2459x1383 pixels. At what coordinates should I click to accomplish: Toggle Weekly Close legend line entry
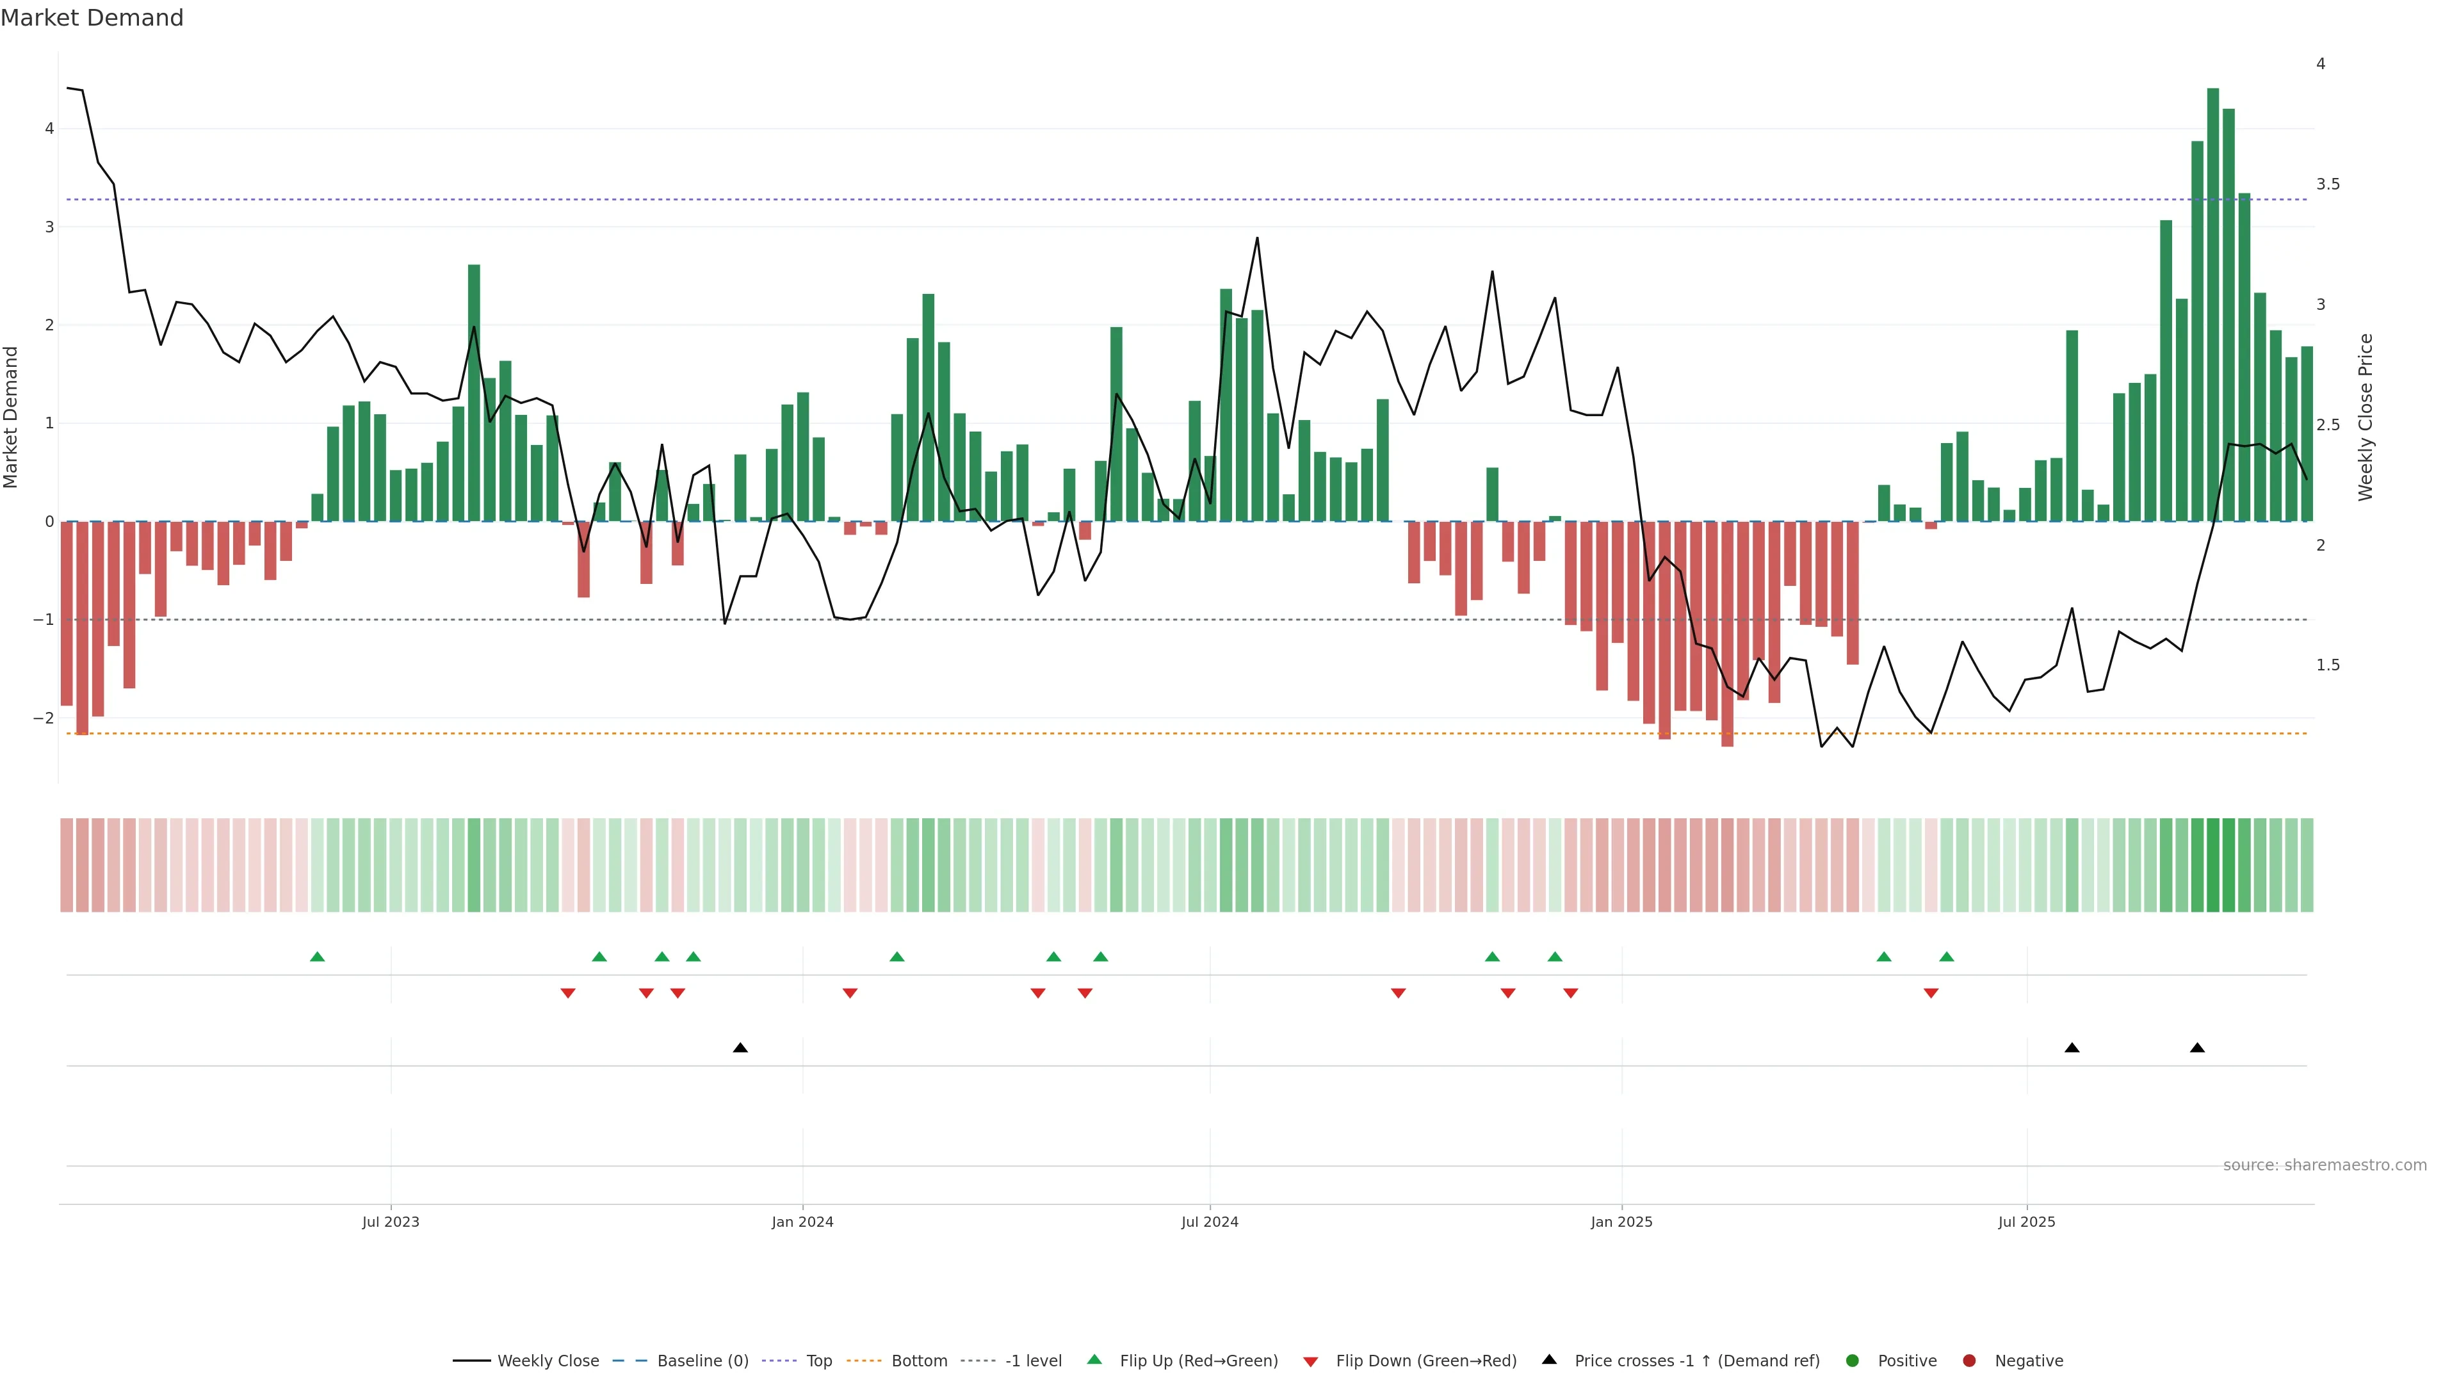pyautogui.click(x=527, y=1361)
